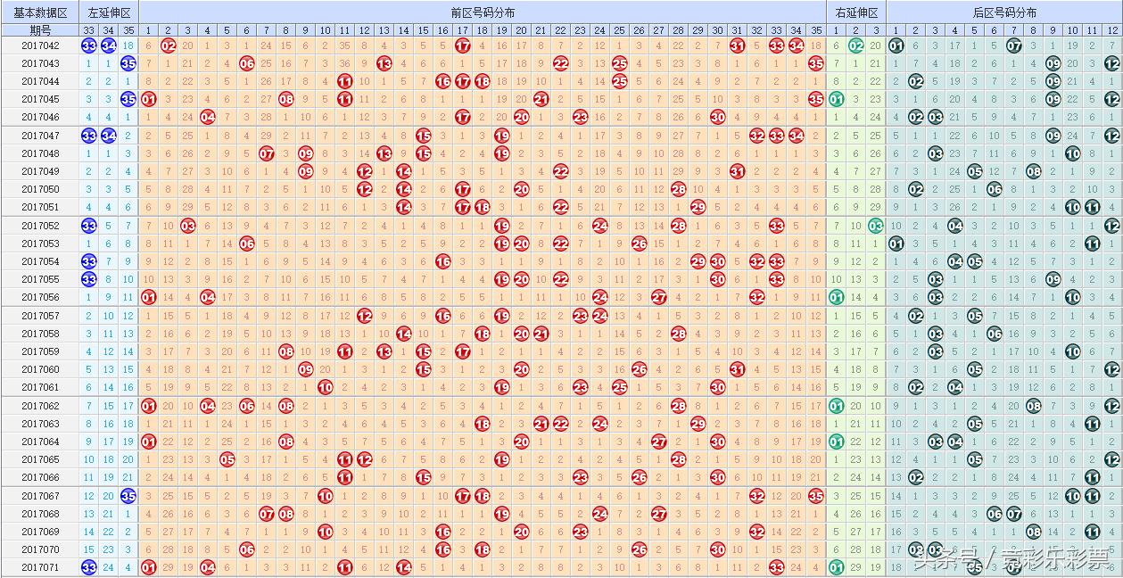Image resolution: width=1123 pixels, height=578 pixels.
Task: Select draw number 2017052
Action: tap(40, 226)
